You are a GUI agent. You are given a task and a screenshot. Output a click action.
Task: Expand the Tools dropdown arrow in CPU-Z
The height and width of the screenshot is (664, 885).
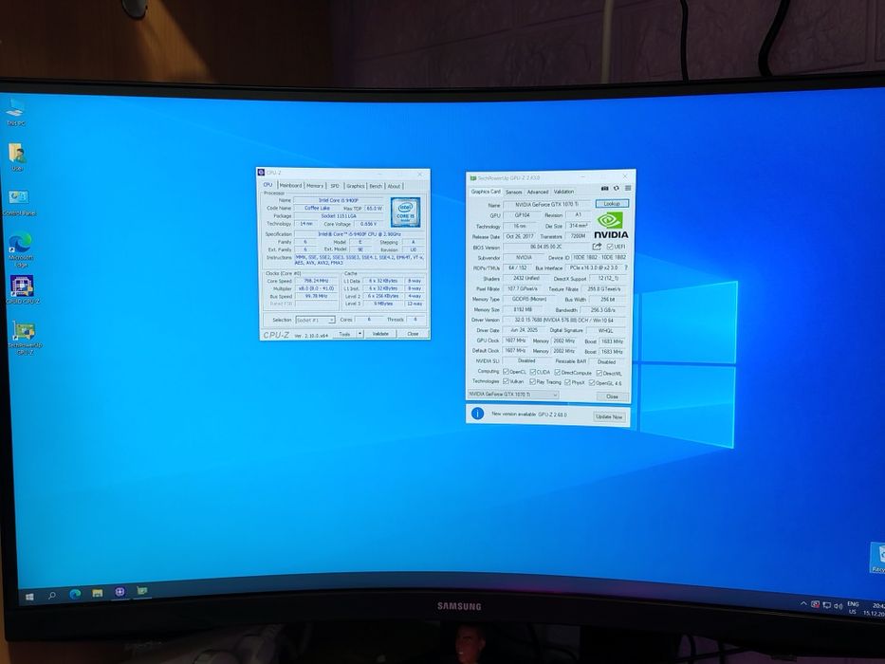pyautogui.click(x=360, y=334)
